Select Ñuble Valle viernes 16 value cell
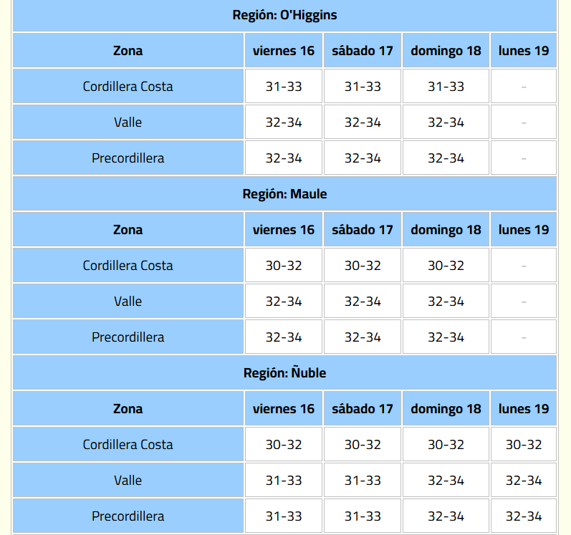 click(283, 481)
